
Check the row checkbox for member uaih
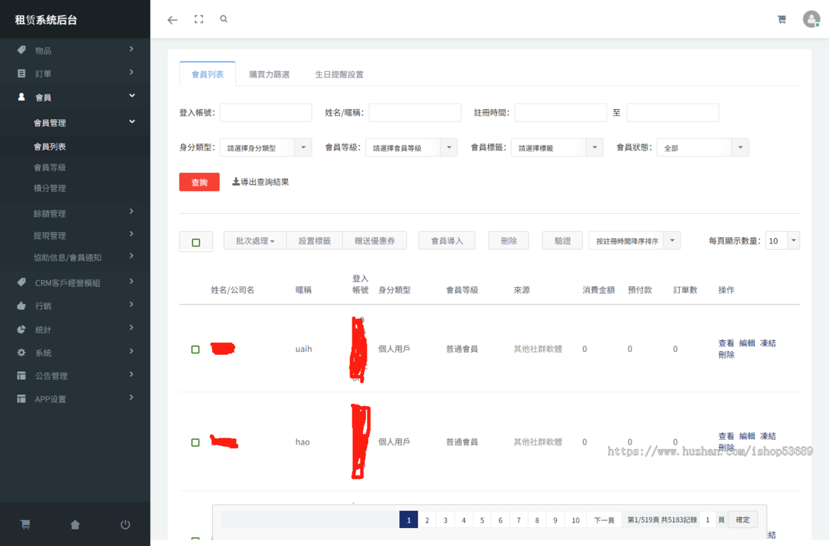click(x=196, y=349)
